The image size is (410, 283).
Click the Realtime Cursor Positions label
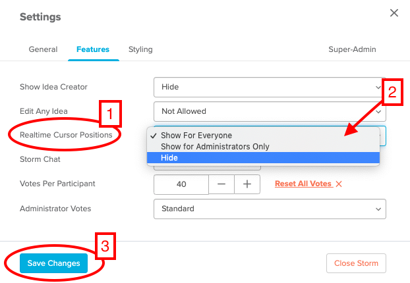click(x=66, y=135)
